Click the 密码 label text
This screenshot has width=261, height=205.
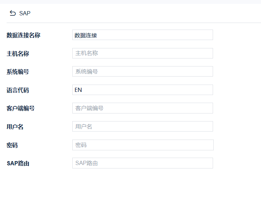coord(12,145)
